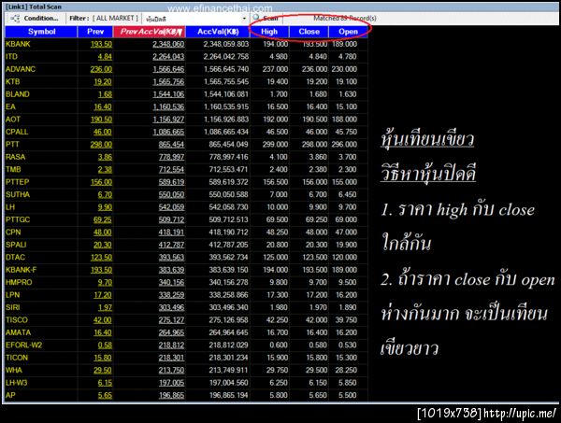Click AOT High value 192.000
Screen dimensions: 561x423
(276, 120)
